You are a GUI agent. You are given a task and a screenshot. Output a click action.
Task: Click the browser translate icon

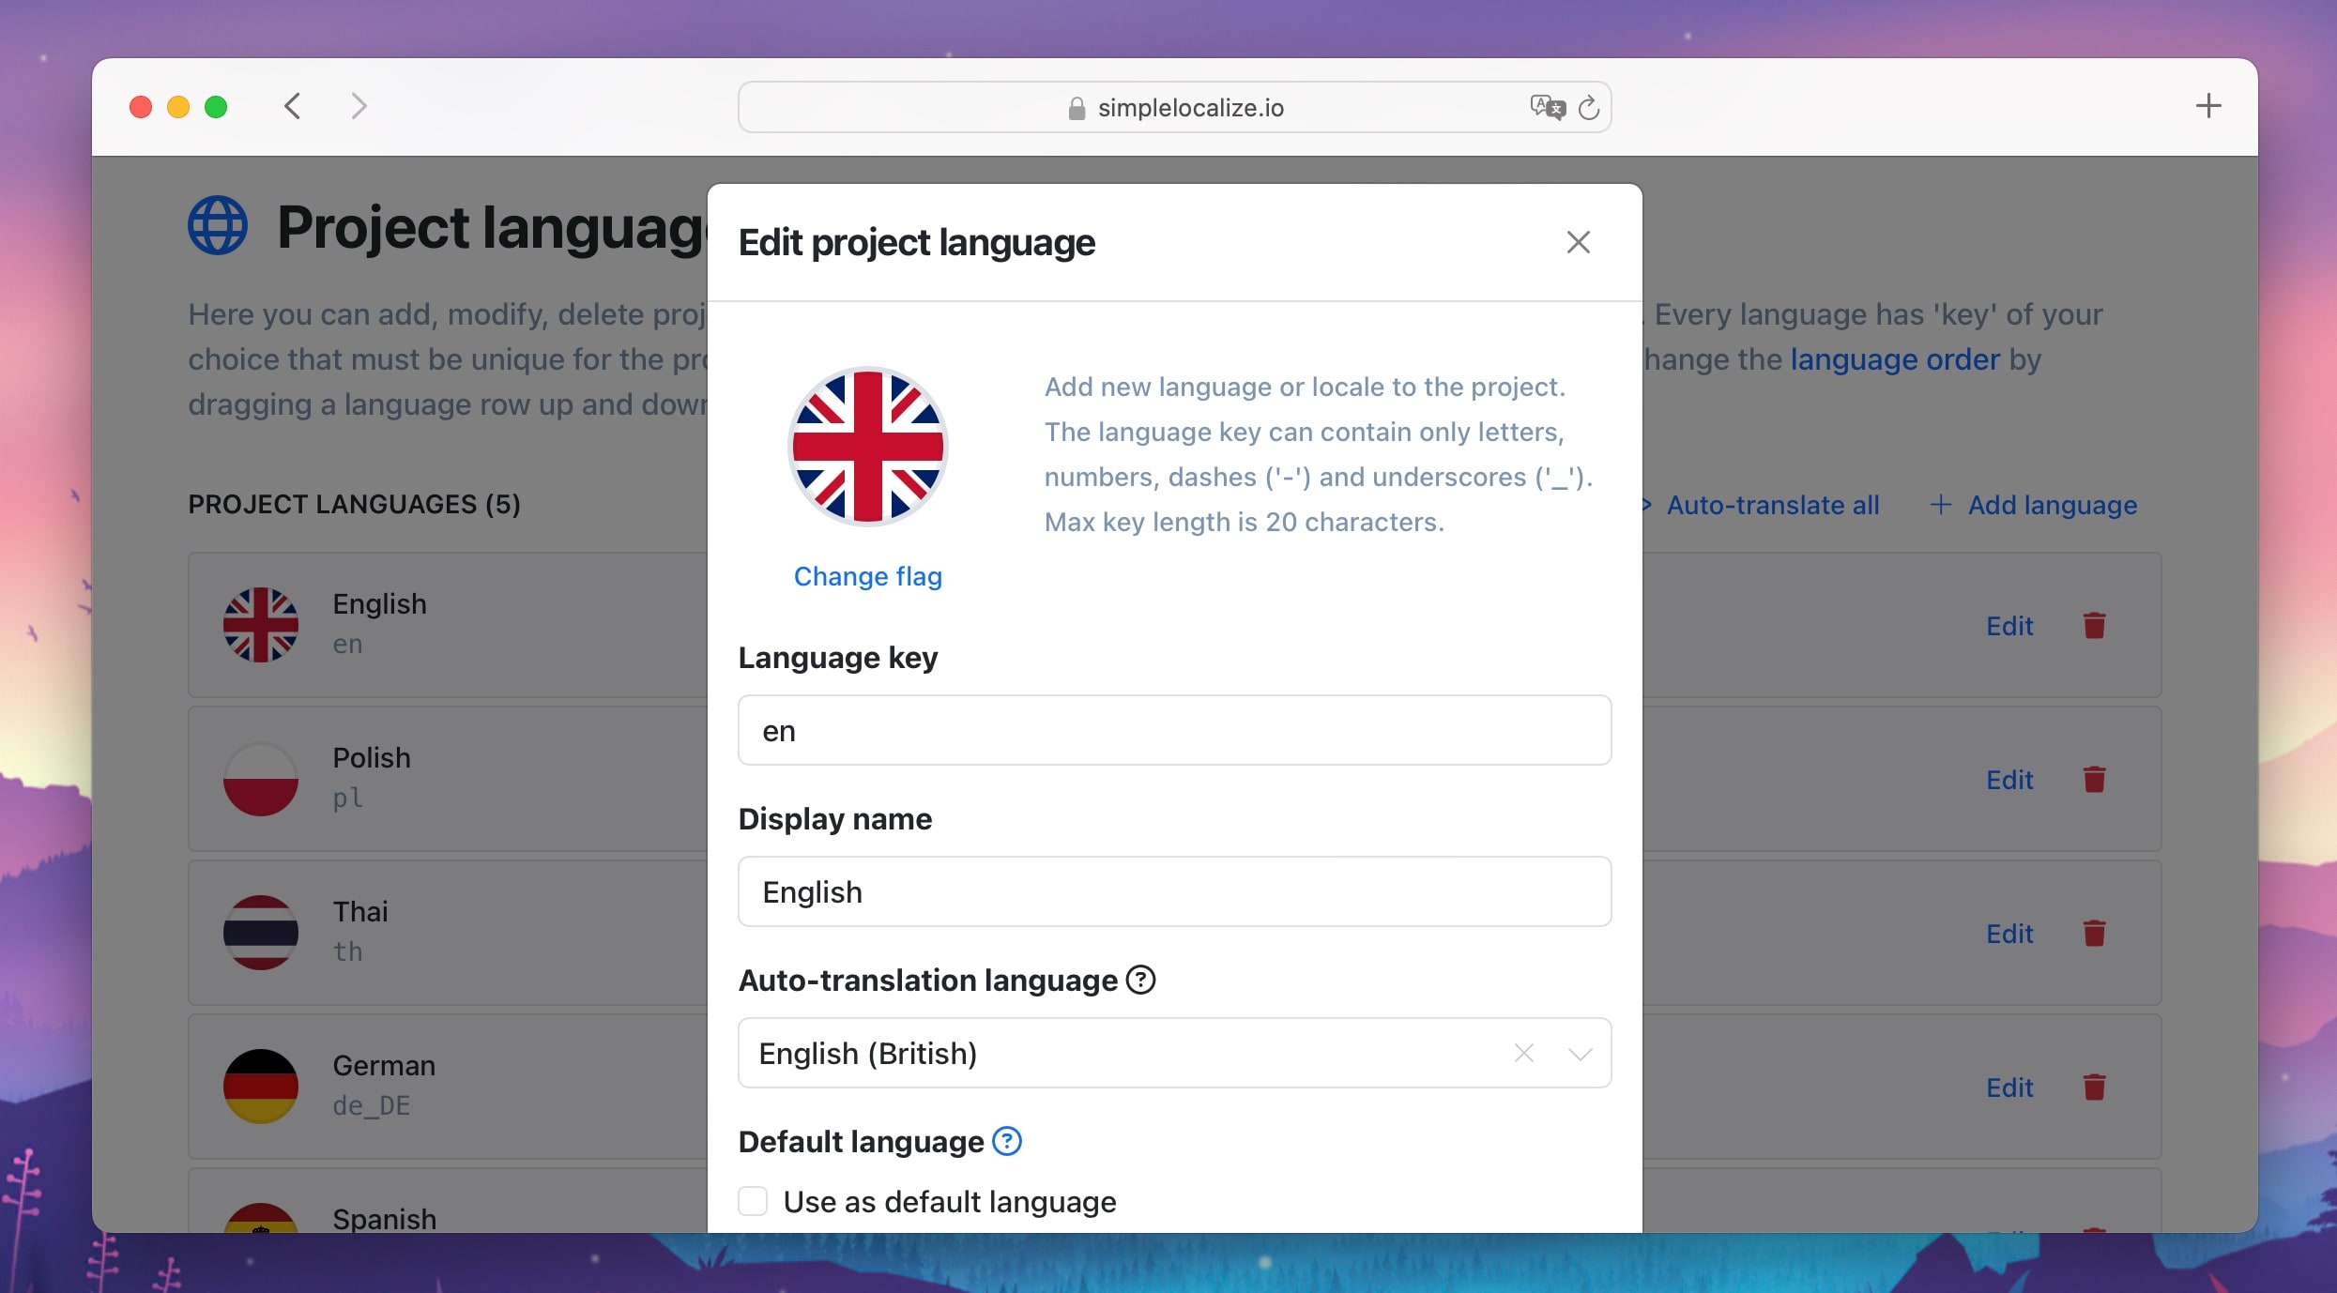click(1548, 107)
